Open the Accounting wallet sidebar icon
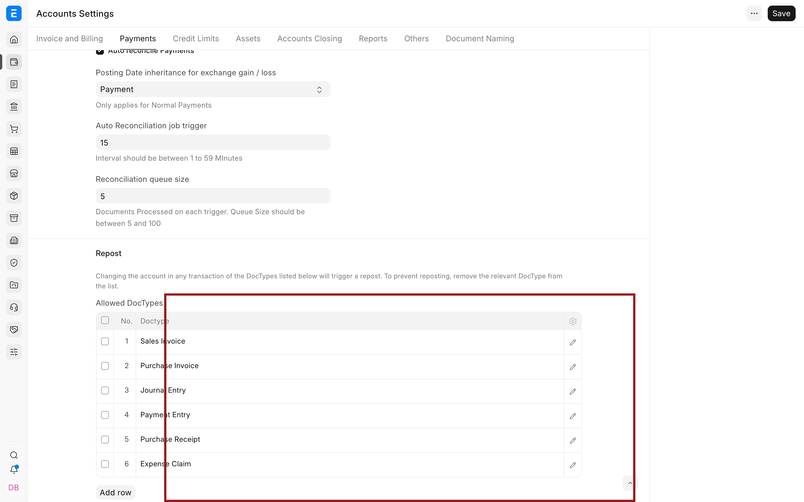Image resolution: width=804 pixels, height=502 pixels. [14, 62]
